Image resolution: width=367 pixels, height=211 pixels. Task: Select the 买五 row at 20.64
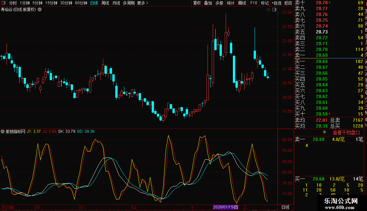(329, 85)
